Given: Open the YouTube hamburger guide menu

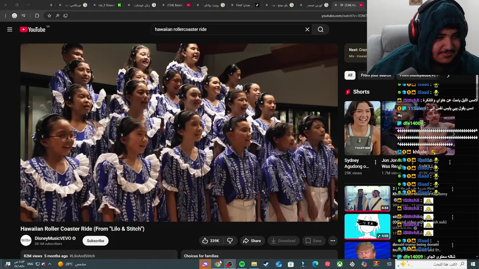Looking at the screenshot, I should pos(10,30).
